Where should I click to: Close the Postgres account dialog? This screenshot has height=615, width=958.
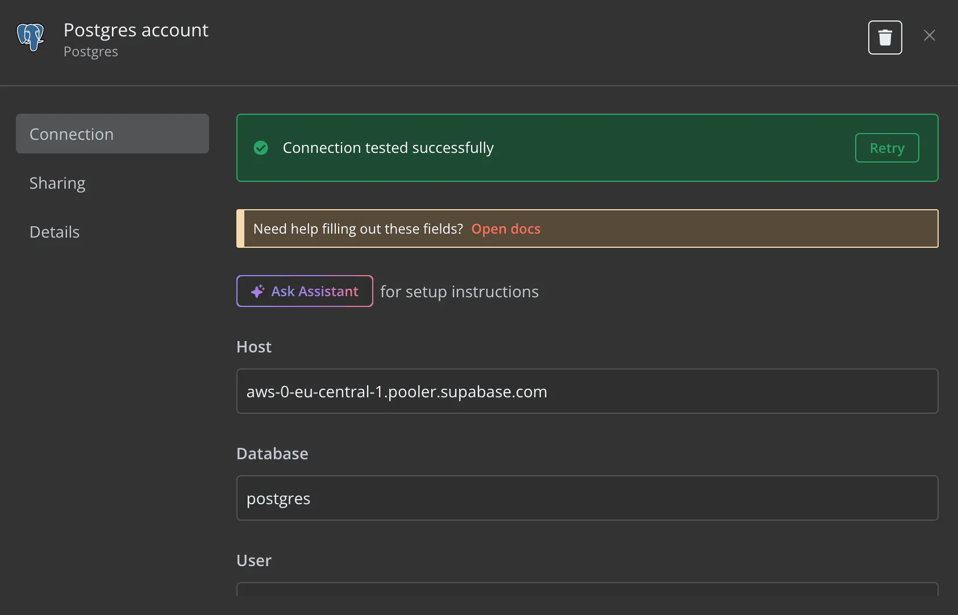click(x=929, y=35)
